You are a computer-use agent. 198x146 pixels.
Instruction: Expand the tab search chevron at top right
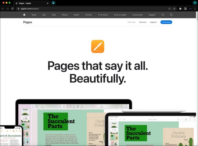pyautogui.click(x=195, y=3)
